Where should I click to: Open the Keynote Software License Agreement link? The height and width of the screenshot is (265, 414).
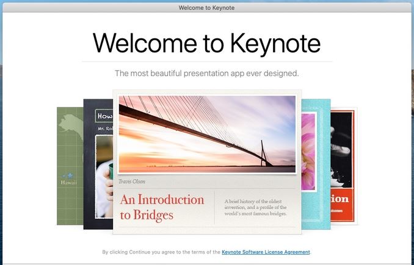(266, 252)
